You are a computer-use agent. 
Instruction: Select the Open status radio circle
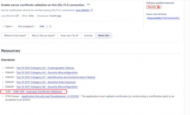pyautogui.click(x=3, y=27)
